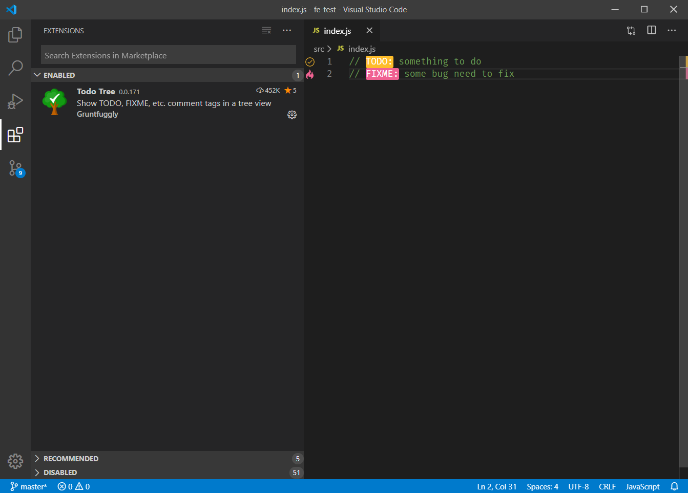Open changes compare icon in editor toolbar

[631, 31]
